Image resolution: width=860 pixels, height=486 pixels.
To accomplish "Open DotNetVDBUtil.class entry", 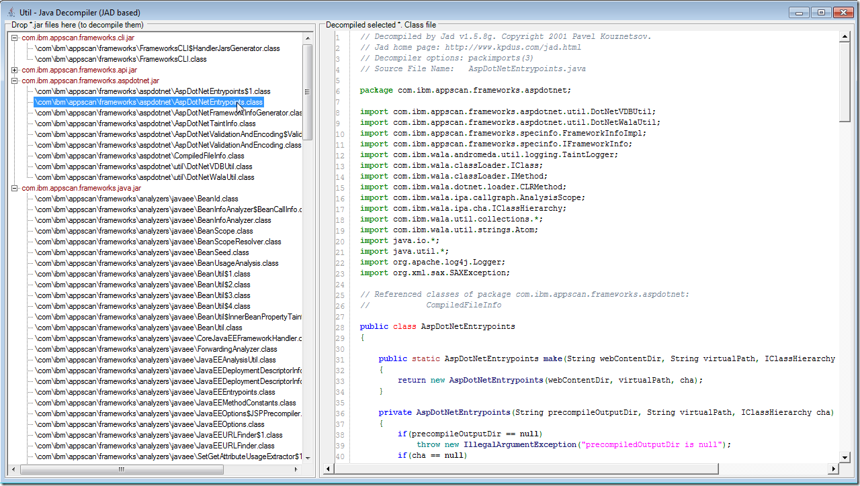I will [144, 166].
